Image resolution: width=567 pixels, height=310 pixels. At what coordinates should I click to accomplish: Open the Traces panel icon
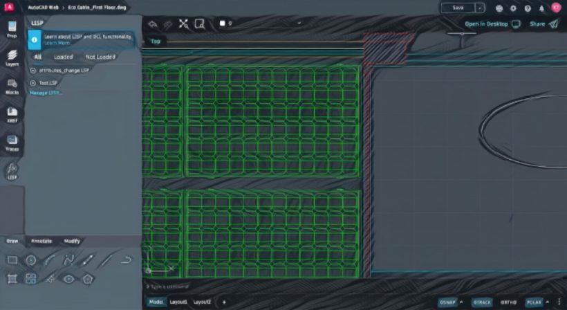pyautogui.click(x=12, y=143)
